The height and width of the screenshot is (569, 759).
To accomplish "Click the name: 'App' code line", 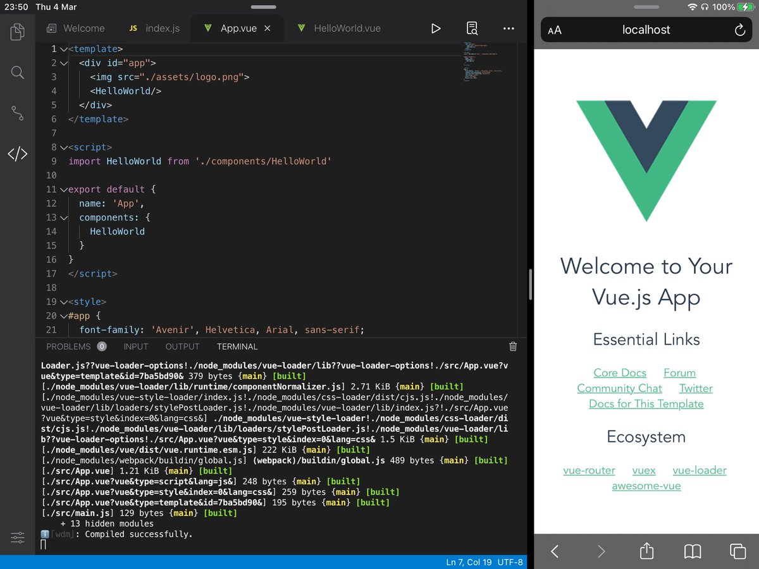I will pyautogui.click(x=112, y=204).
